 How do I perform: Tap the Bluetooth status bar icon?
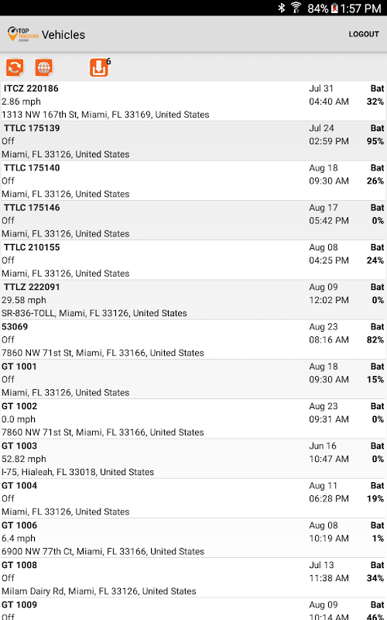pos(282,8)
